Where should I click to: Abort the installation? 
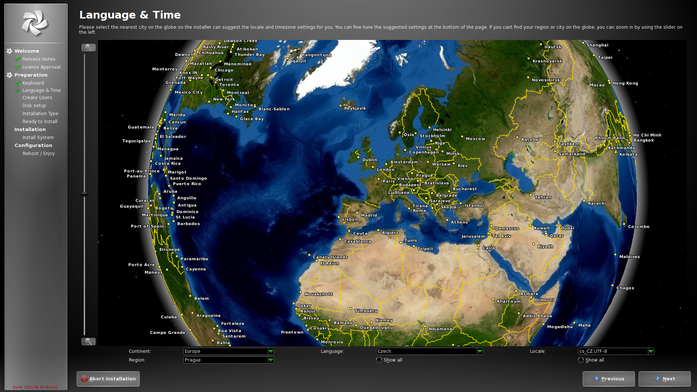coord(108,379)
